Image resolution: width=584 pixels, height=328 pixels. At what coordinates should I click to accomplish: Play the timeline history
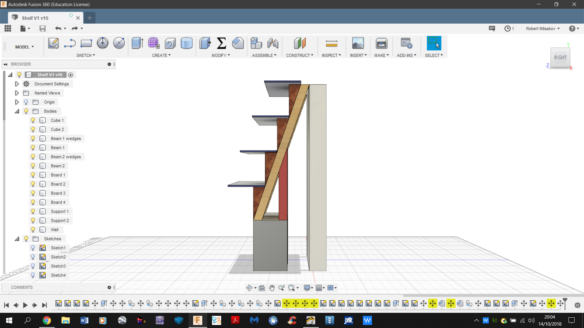coord(25,305)
